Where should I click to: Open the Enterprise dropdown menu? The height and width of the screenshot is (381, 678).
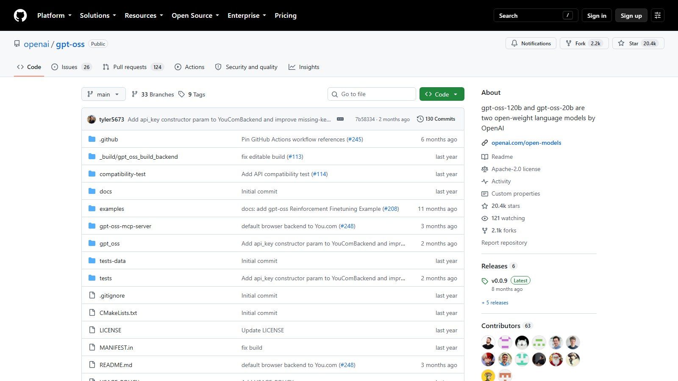pos(247,15)
